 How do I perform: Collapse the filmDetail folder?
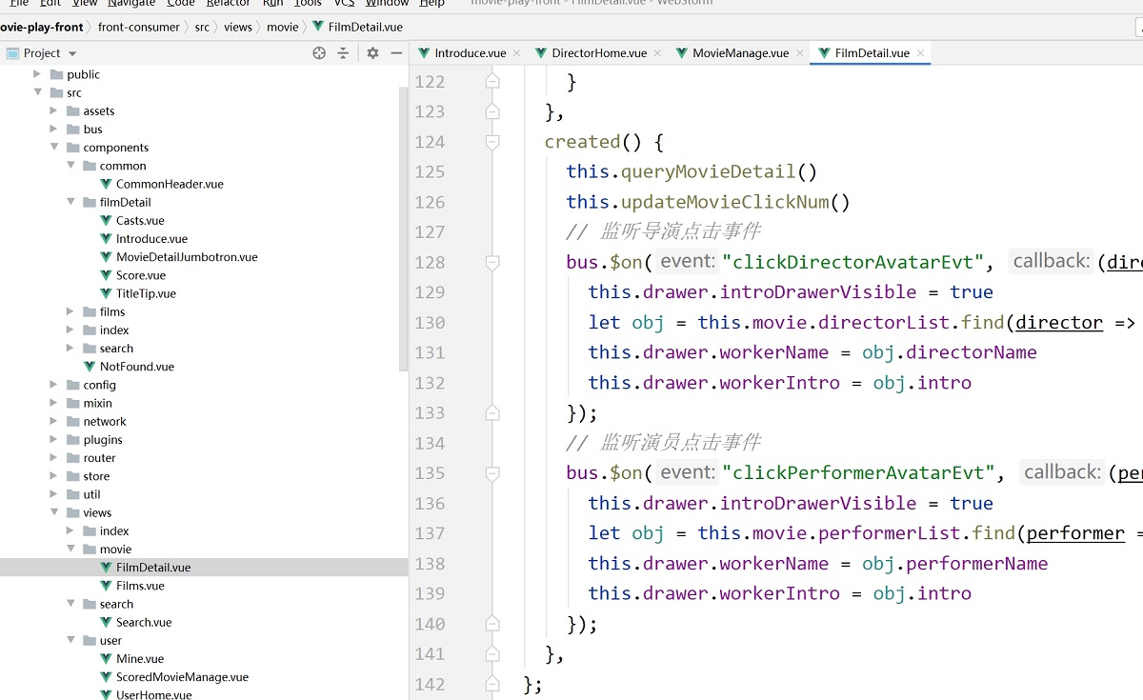pos(70,202)
